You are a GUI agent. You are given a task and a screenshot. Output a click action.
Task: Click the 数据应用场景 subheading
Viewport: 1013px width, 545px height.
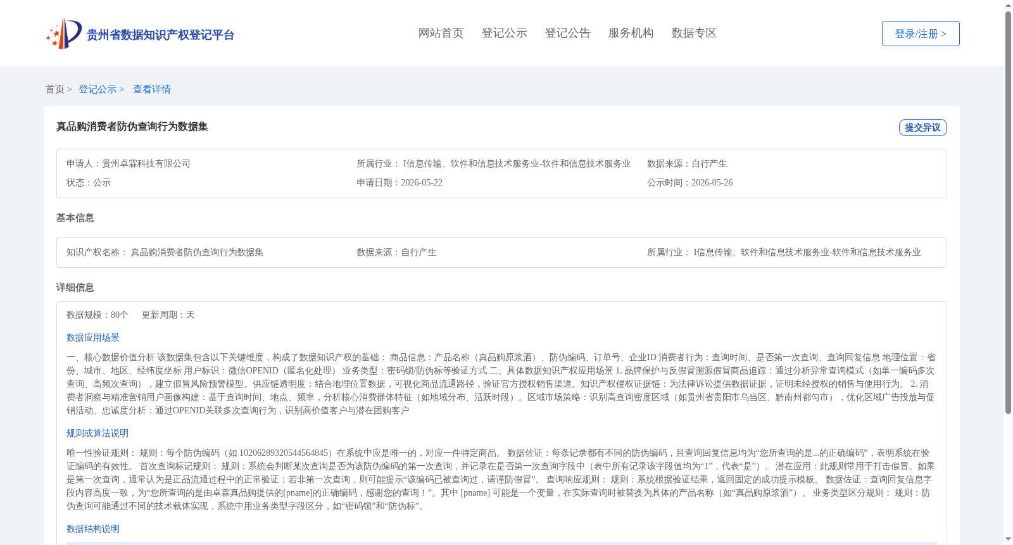click(x=93, y=337)
